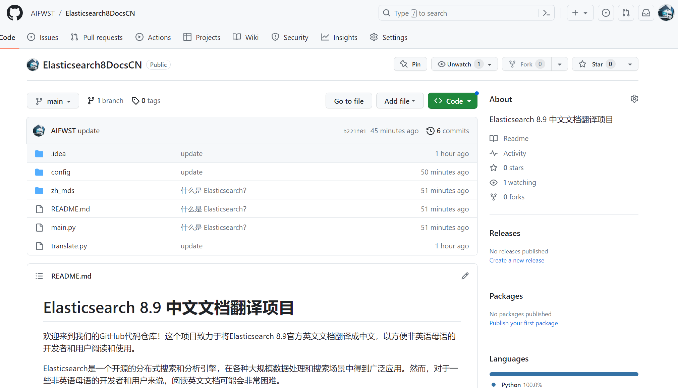Open notifications inbox
This screenshot has height=388, width=678.
pyautogui.click(x=646, y=13)
